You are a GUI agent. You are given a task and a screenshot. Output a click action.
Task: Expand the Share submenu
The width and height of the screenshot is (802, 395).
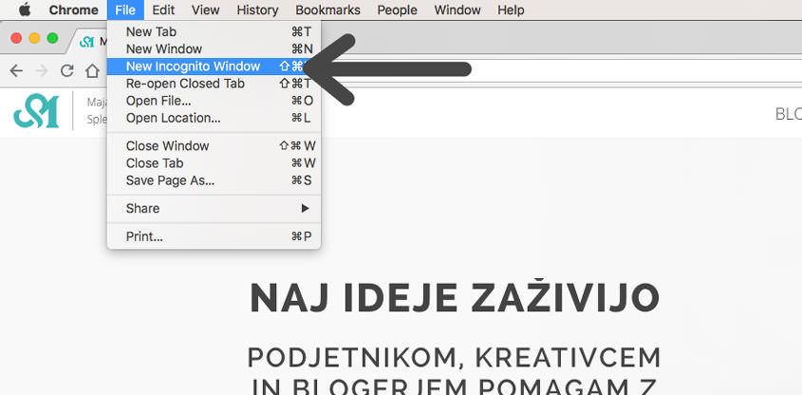[214, 208]
